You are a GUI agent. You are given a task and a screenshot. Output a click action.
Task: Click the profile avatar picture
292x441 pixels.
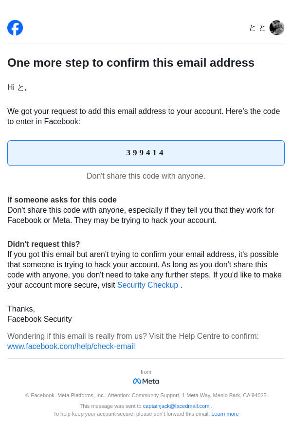pyautogui.click(x=277, y=28)
